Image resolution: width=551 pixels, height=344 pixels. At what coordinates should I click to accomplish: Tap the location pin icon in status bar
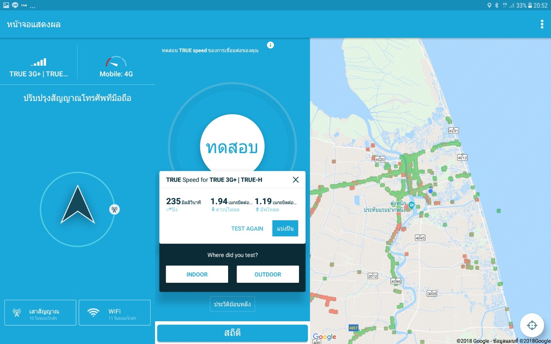point(489,6)
